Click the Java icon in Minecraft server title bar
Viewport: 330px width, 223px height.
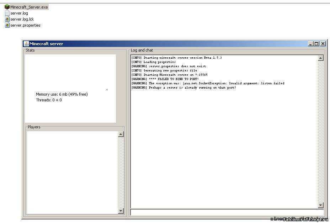tap(26, 44)
